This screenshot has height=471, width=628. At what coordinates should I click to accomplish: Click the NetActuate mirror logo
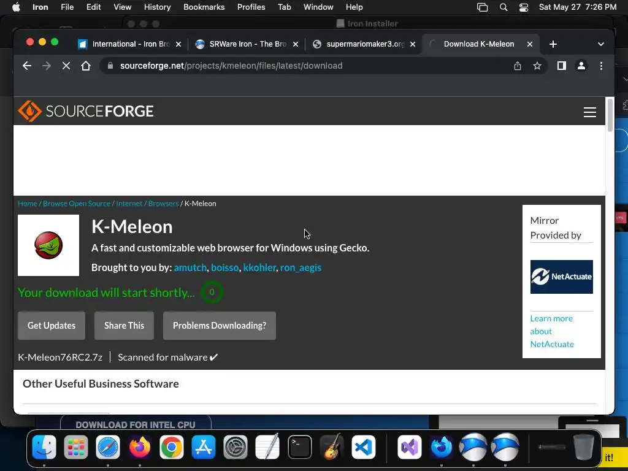tap(562, 277)
